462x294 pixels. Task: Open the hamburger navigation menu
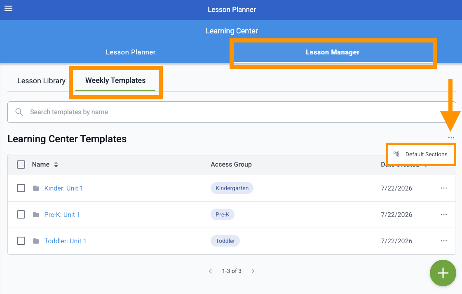9,8
